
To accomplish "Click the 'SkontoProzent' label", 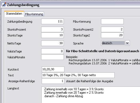I will pyautogui.click(x=17, y=30).
